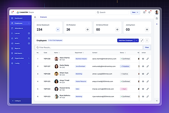View On Notice Period via eye icon
Image resolution: width=169 pixels, height=113 pixels.
[117, 29]
